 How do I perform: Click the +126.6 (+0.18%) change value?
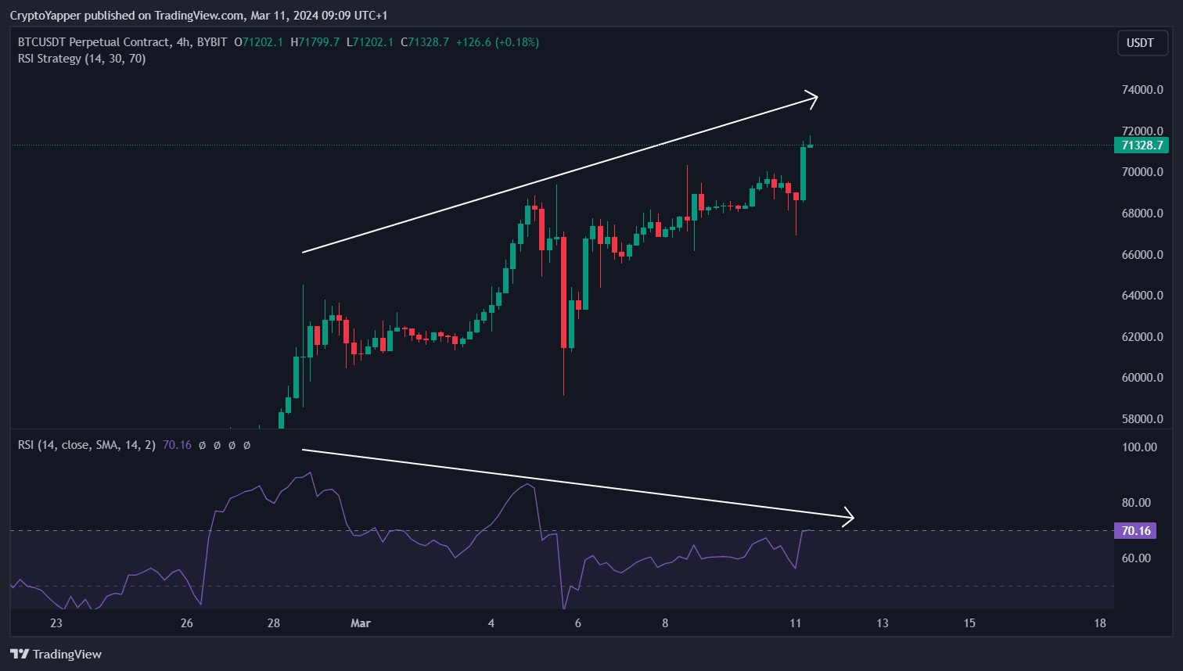point(498,42)
